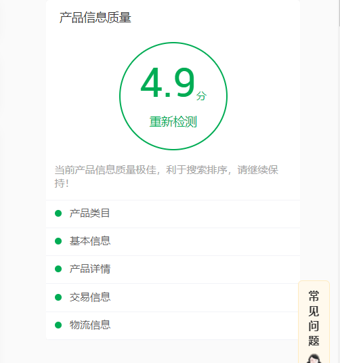Click the green dot beside 交易信息

click(58, 297)
